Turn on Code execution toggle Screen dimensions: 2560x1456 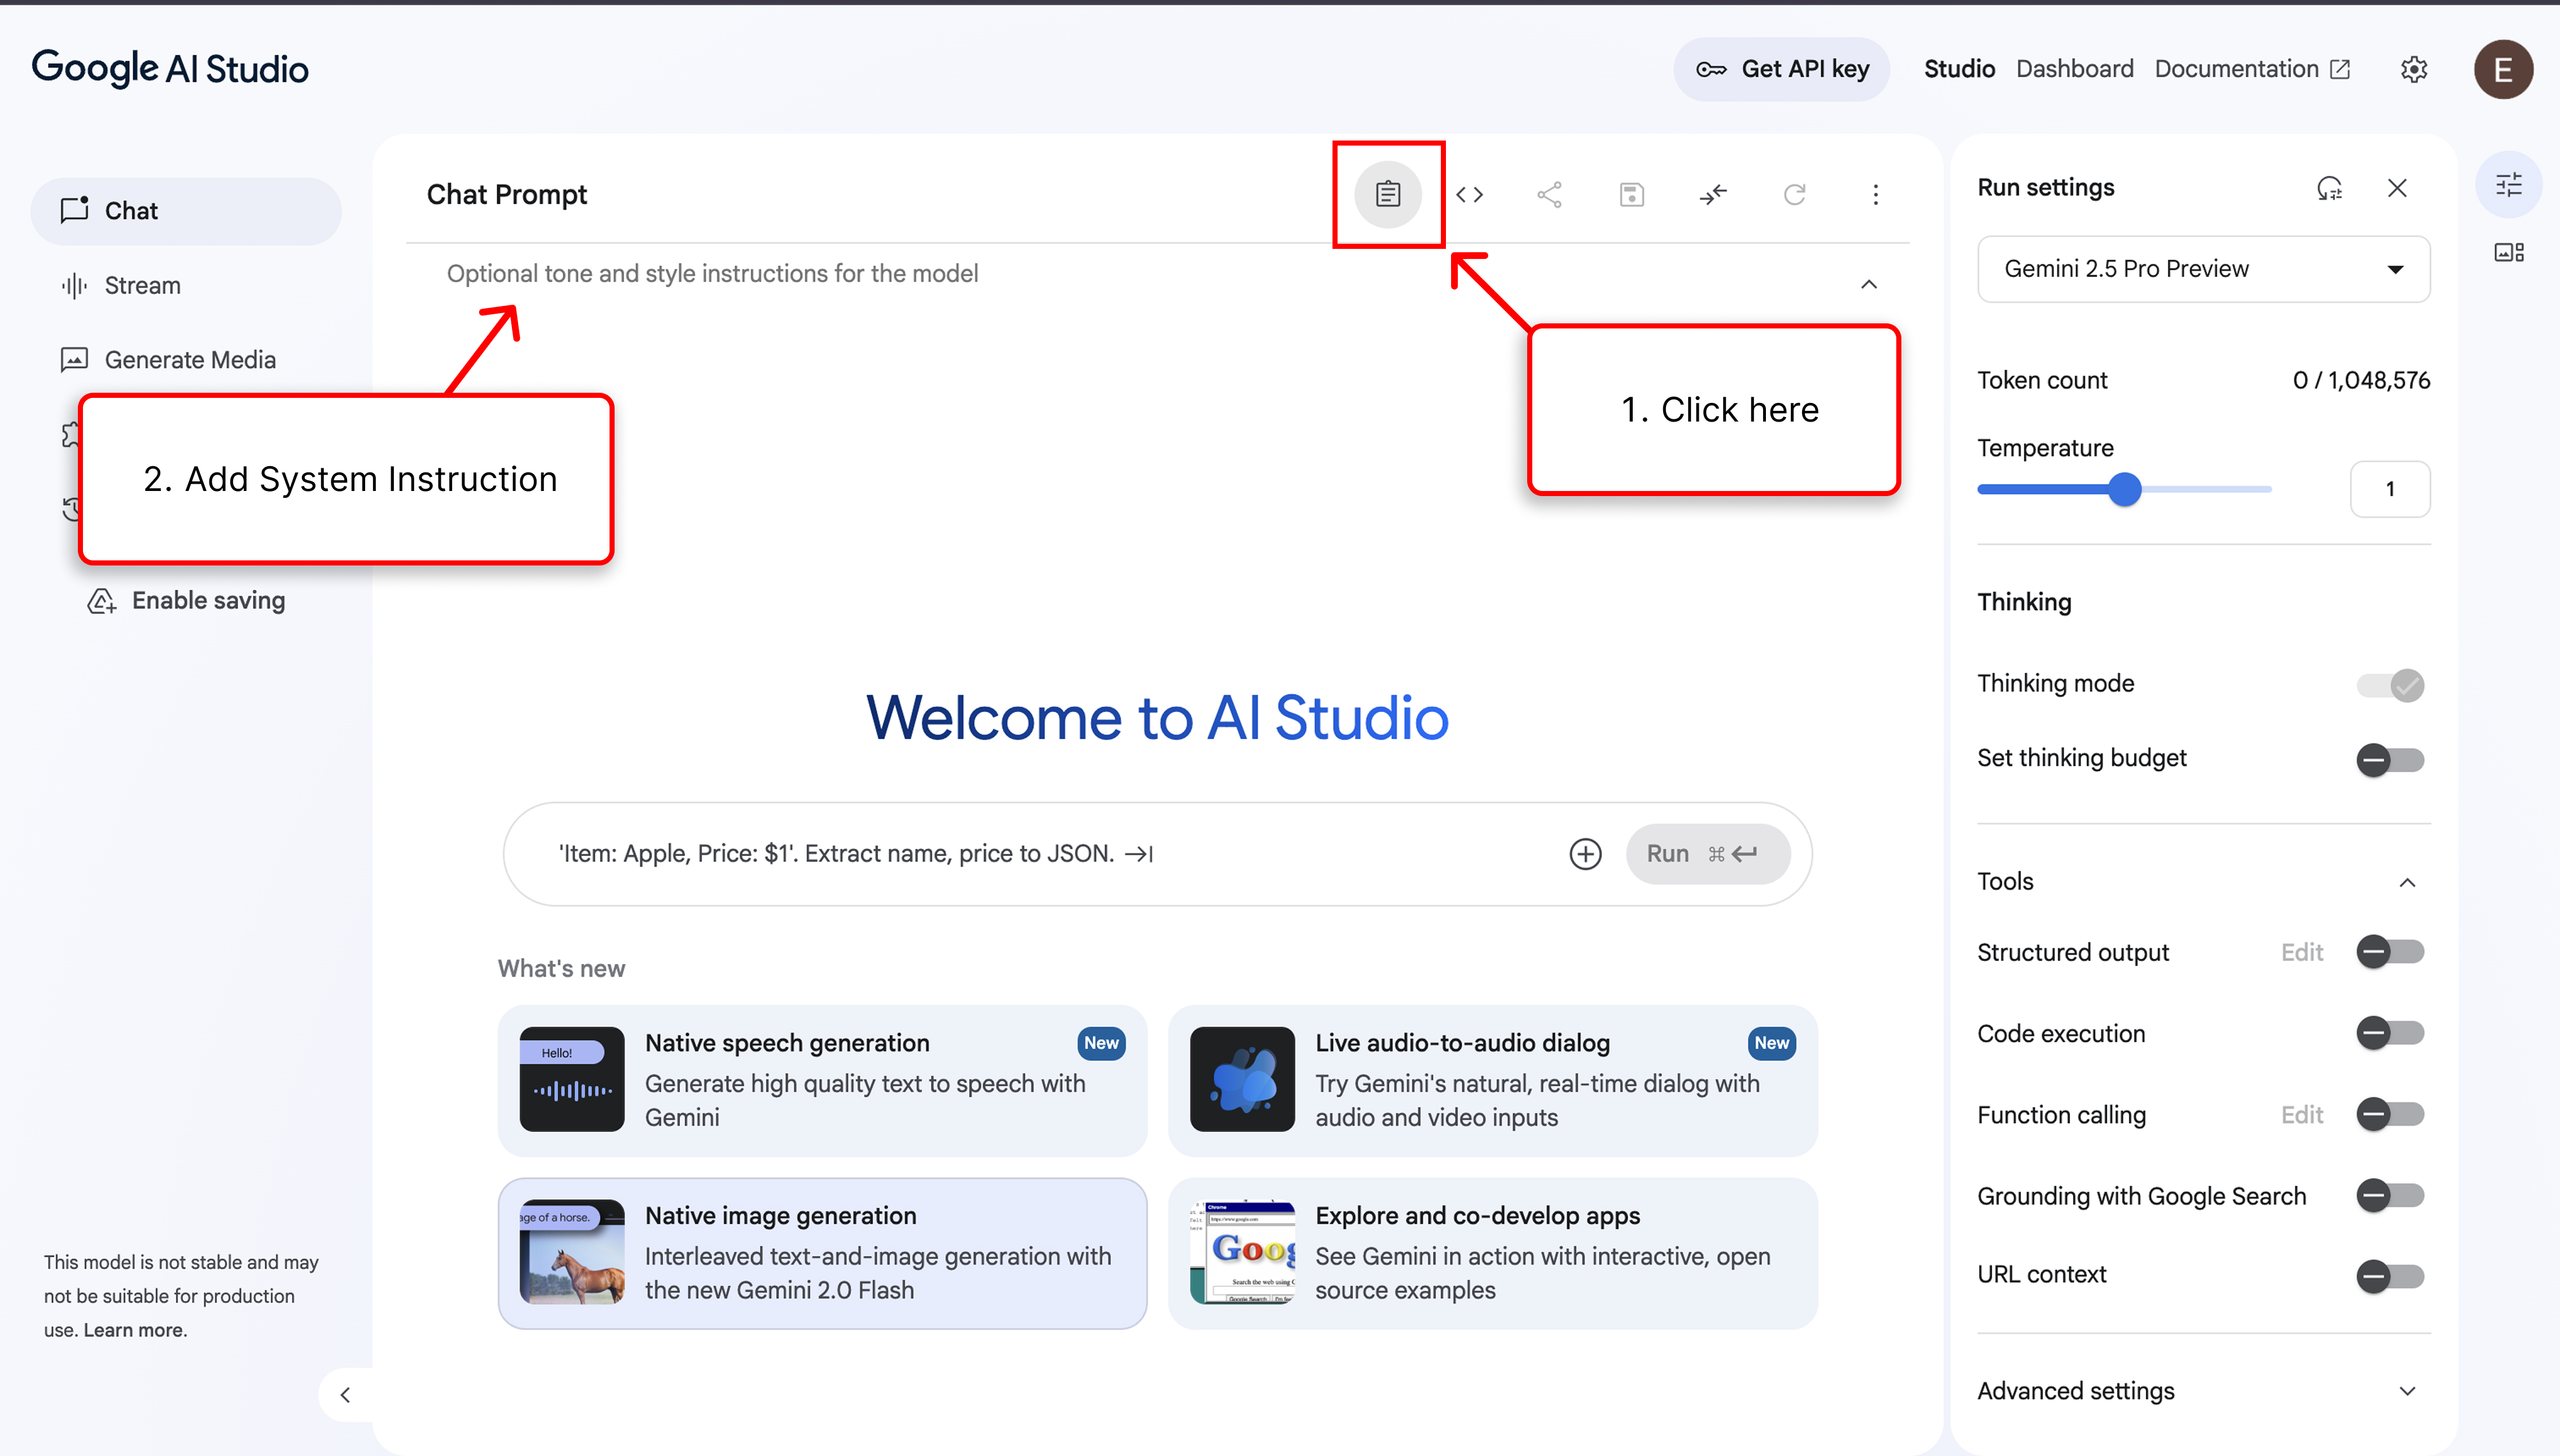coord(2390,1033)
